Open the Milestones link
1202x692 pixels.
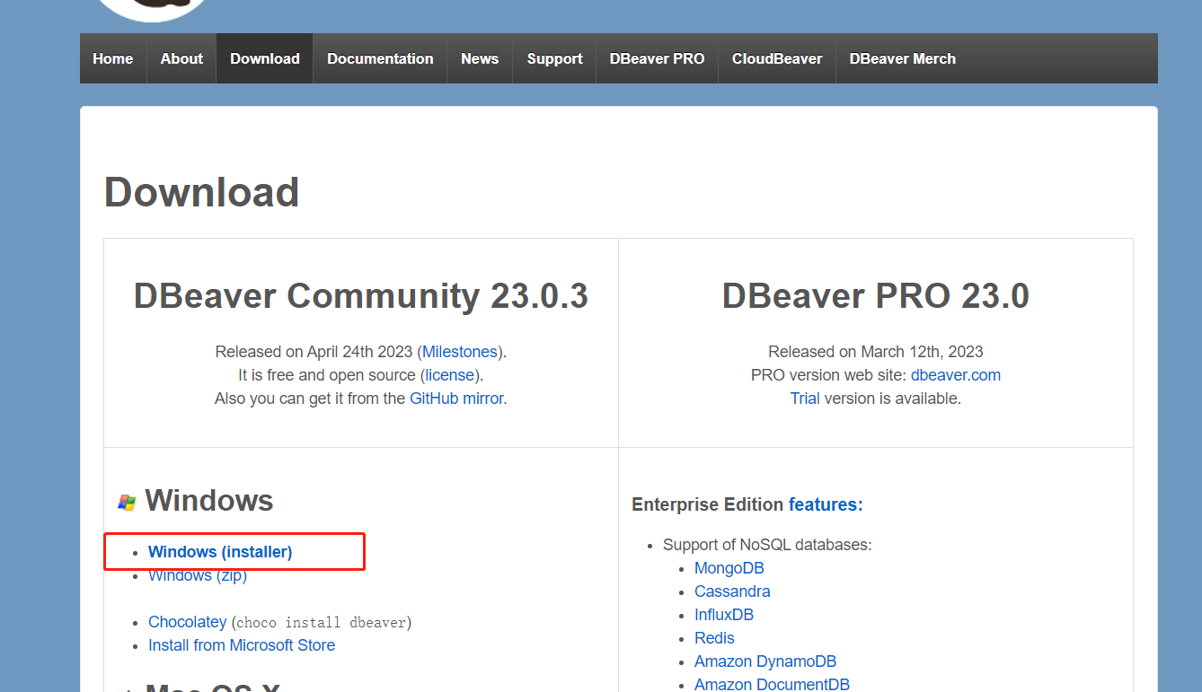[x=460, y=352]
